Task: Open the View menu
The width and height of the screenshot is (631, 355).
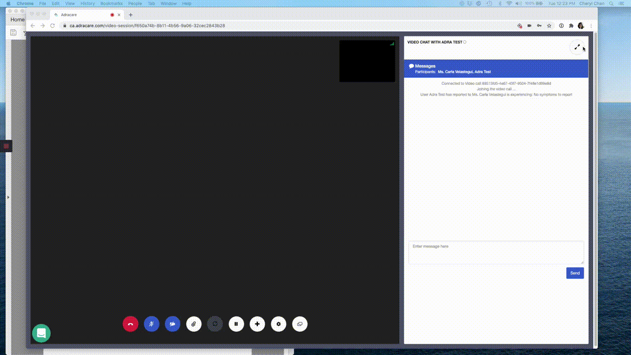Action: click(70, 3)
